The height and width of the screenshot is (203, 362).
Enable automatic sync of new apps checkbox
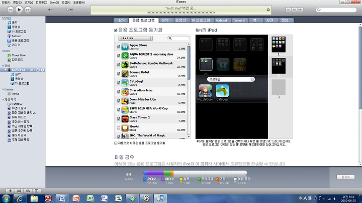click(116, 143)
